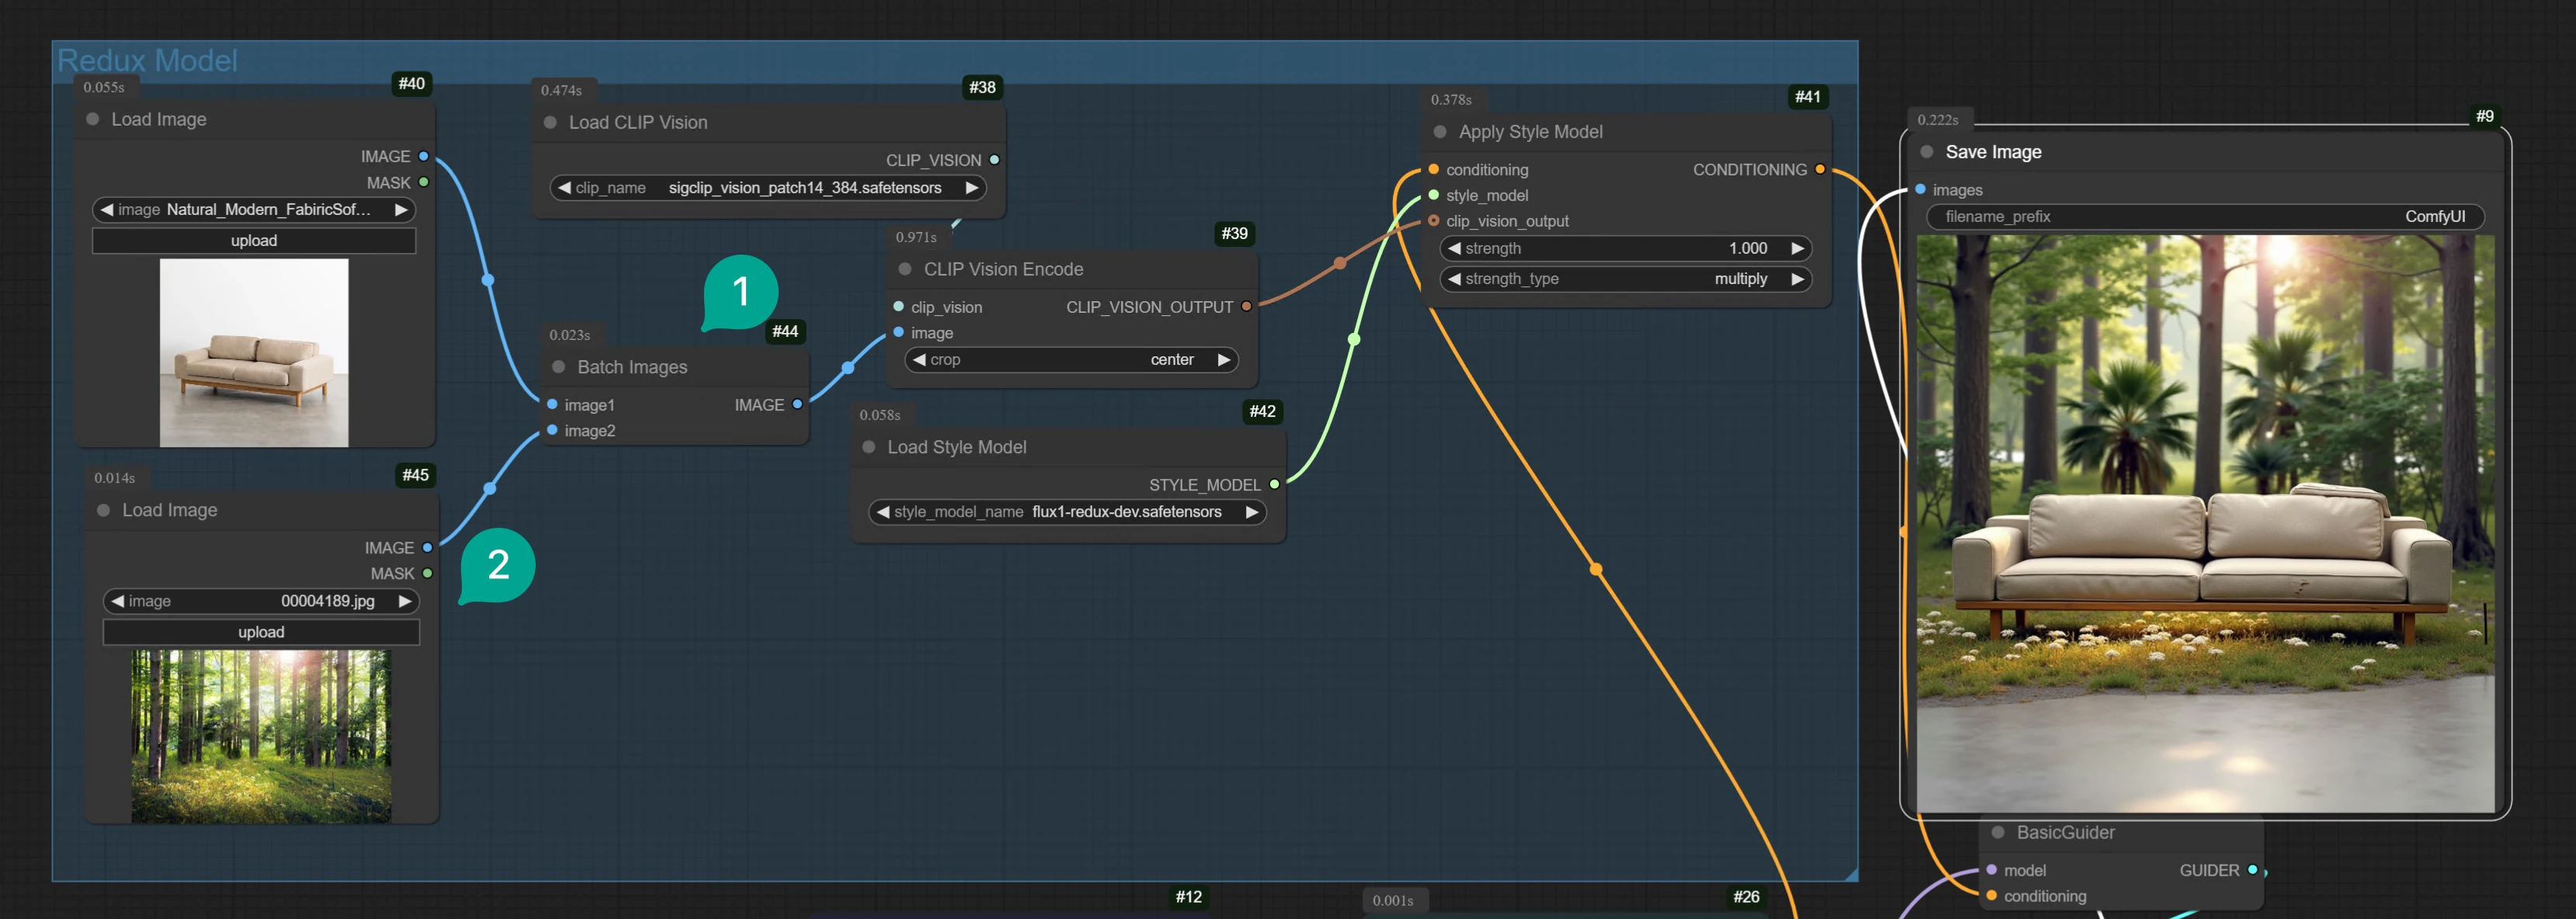
Task: Click the IMAGE output port on Load Image #40
Action: pyautogui.click(x=425, y=156)
